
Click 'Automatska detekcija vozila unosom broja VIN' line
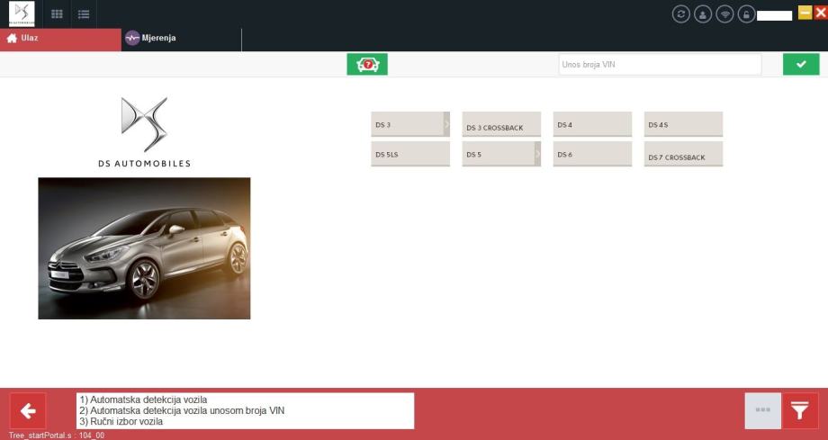coord(182,410)
